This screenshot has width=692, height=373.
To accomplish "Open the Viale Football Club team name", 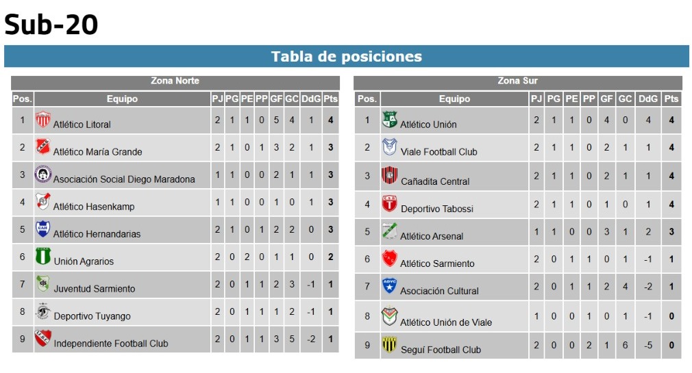I will (438, 152).
